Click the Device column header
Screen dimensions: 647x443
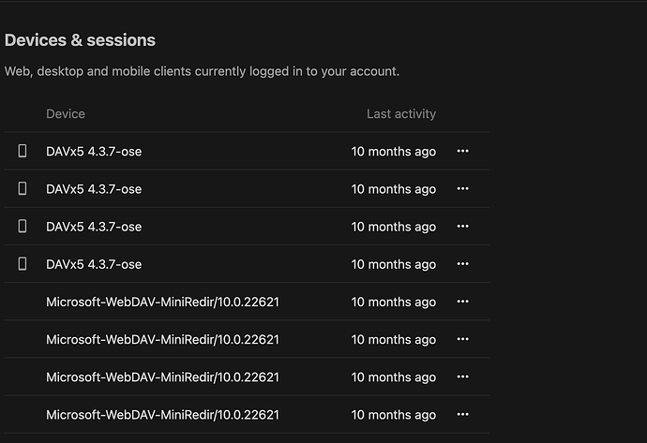pyautogui.click(x=66, y=114)
